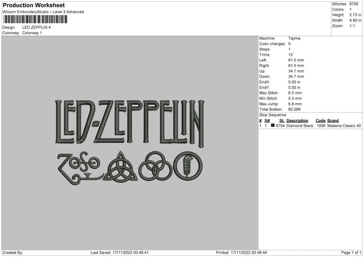Image resolution: width=364 pixels, height=257 pixels.
Task: Click the Max Jump value '6.8 mm'
Action: click(x=295, y=104)
